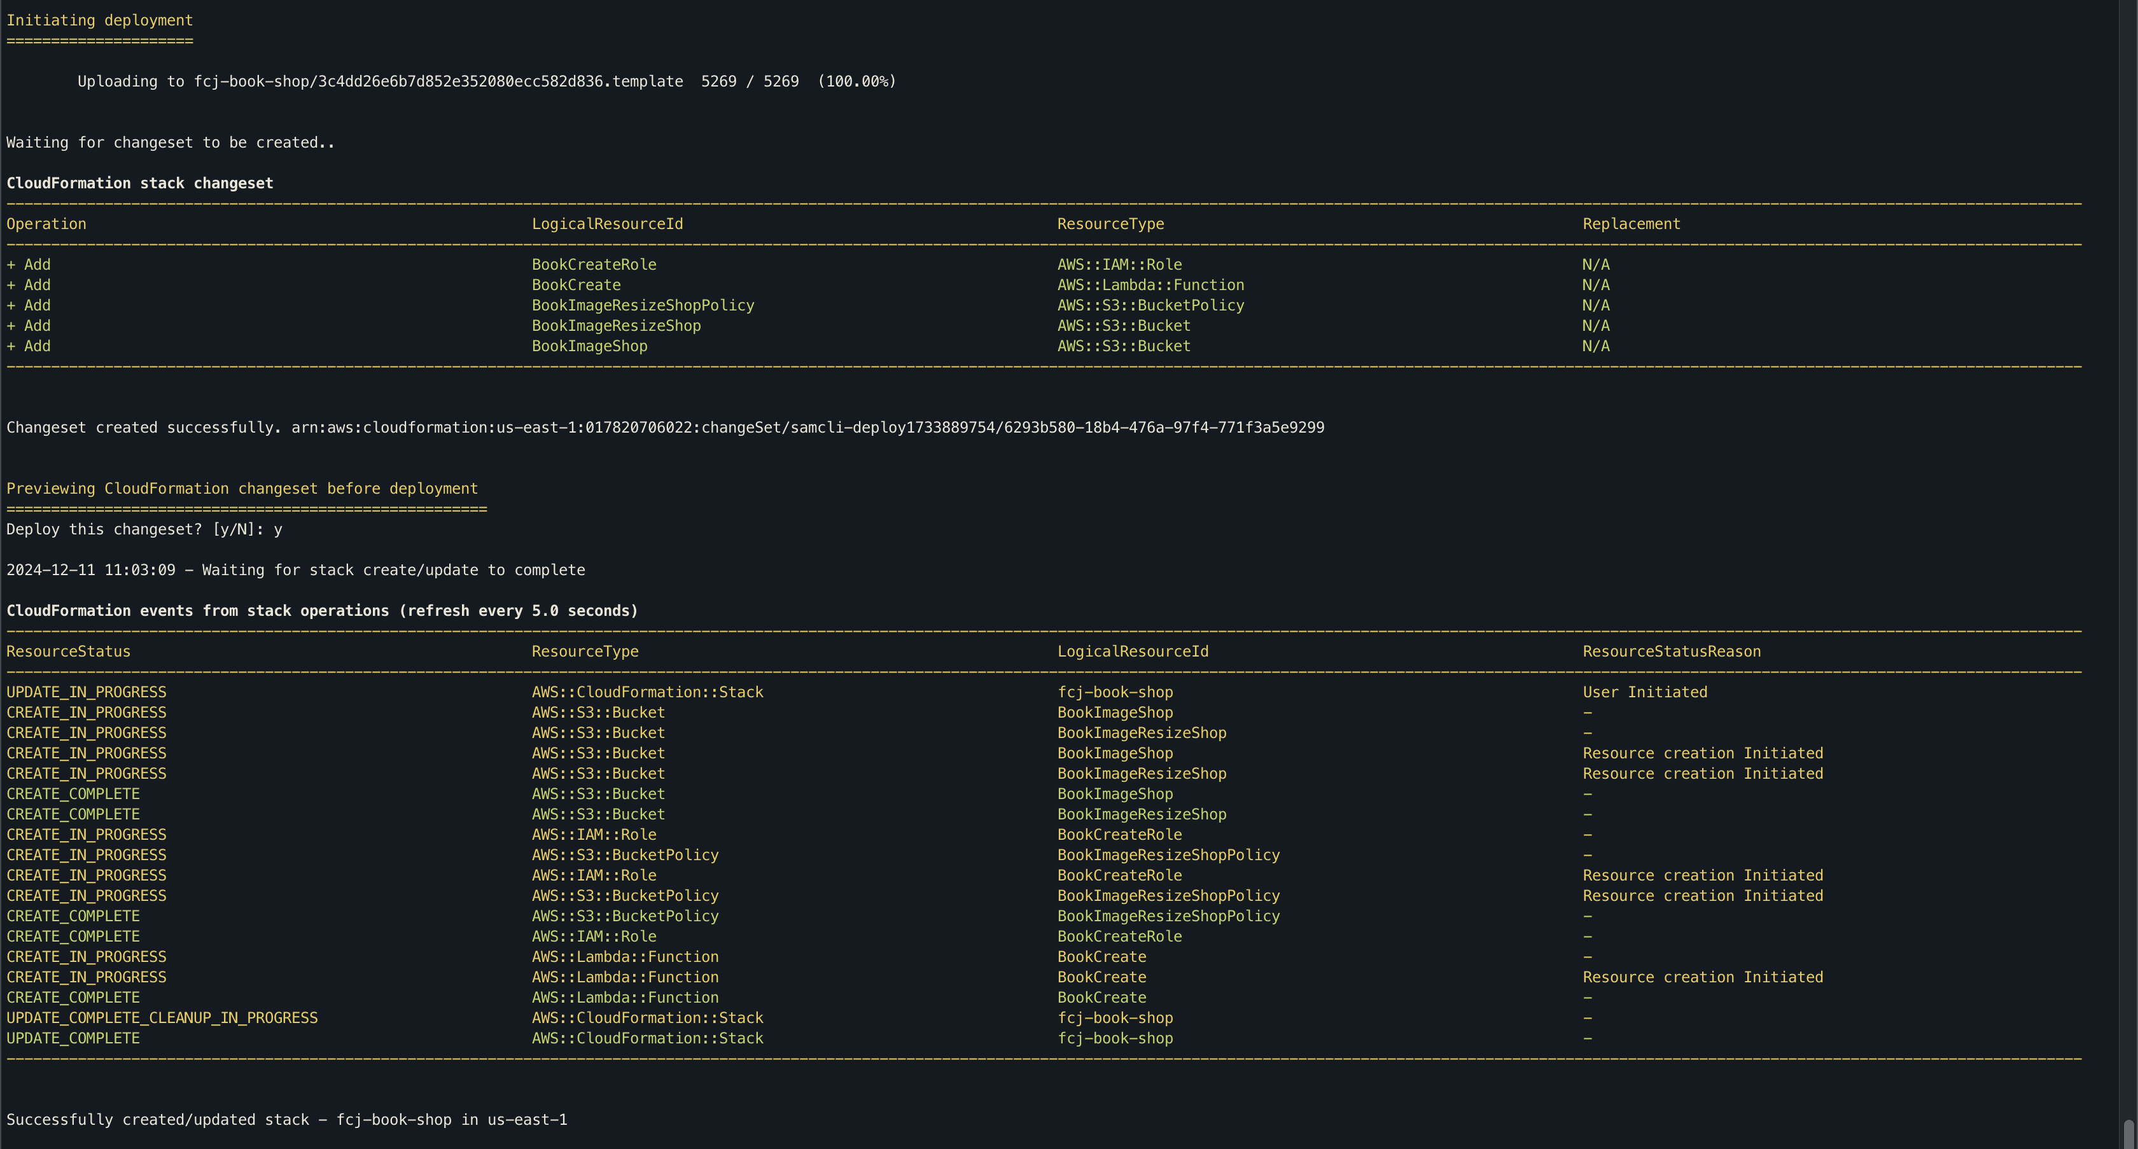Click "BookImageResizeShopPolicy" in the changeset table

pos(643,305)
